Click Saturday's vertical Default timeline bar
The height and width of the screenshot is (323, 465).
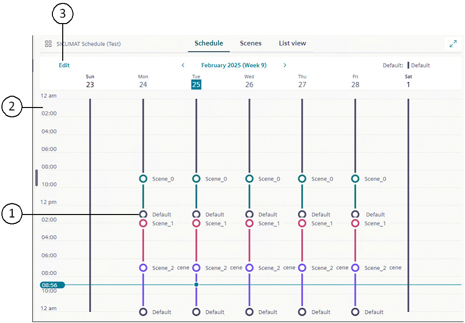click(408, 196)
